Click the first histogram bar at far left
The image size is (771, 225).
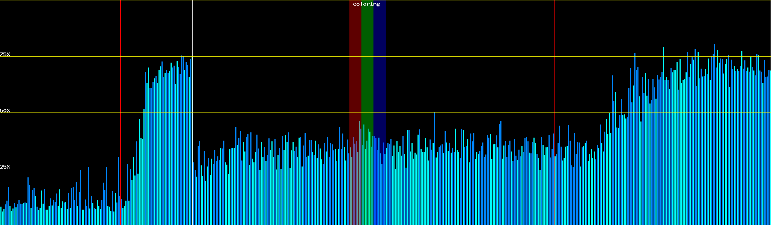point(1,216)
